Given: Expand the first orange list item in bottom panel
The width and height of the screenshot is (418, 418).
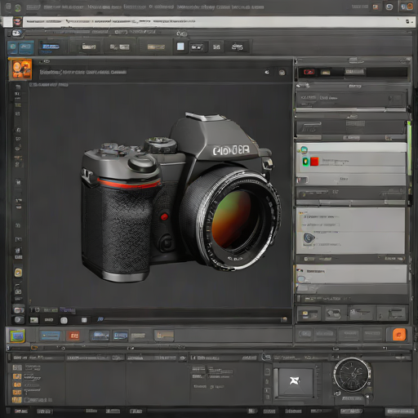Looking at the screenshot, I should (x=17, y=376).
